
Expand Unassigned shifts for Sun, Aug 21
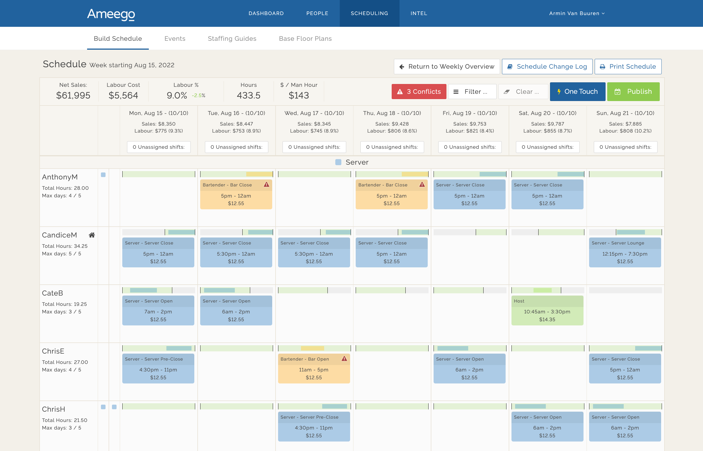[626, 147]
